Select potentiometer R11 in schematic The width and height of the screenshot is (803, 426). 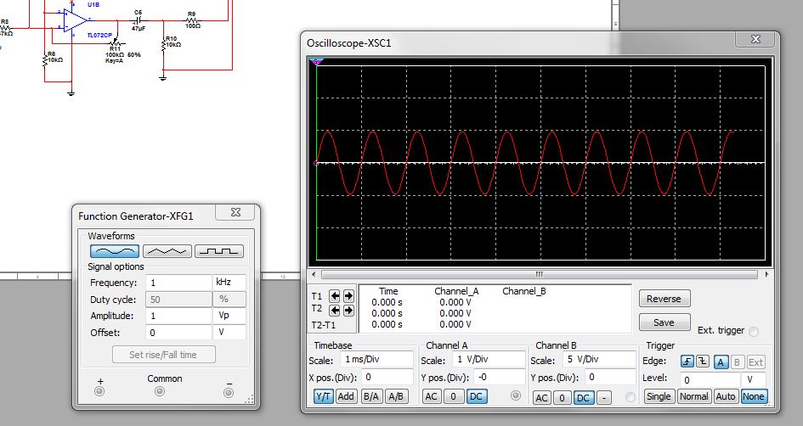116,42
